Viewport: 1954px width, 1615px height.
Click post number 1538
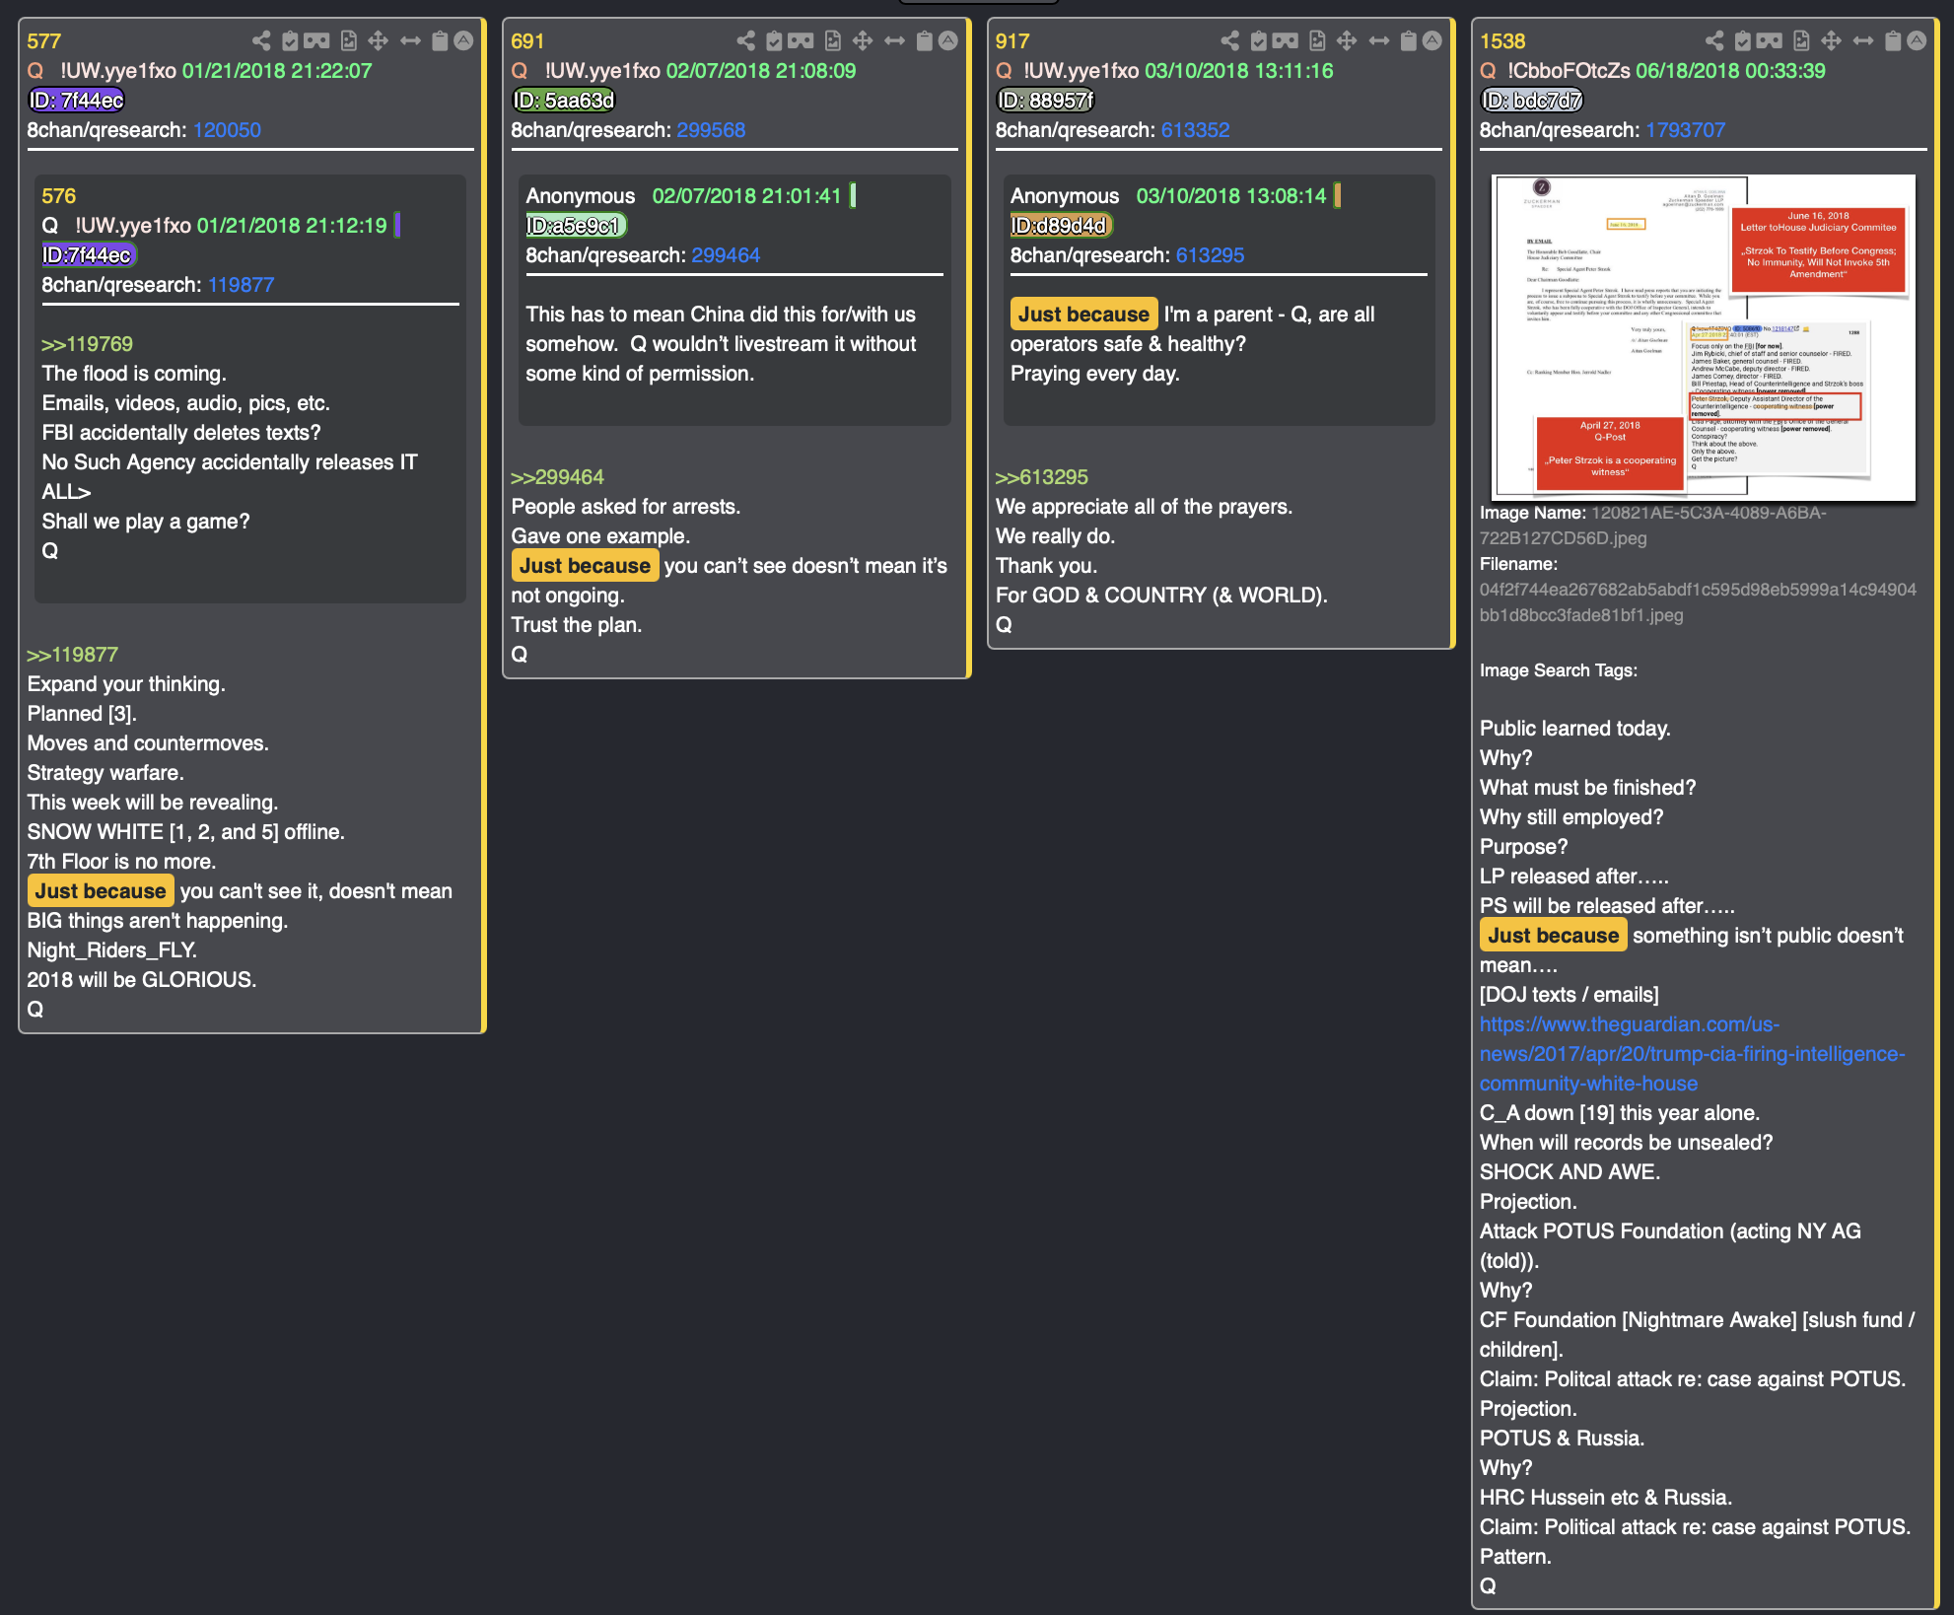[x=1502, y=41]
